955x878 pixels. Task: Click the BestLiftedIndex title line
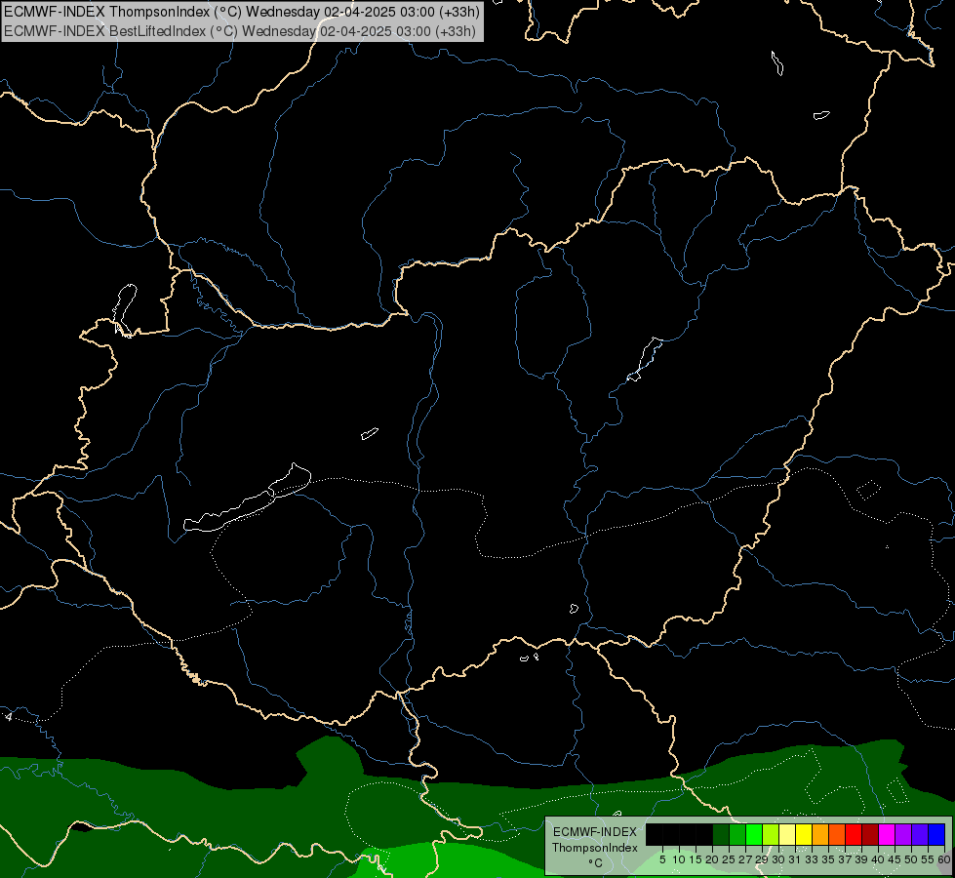coord(239,31)
